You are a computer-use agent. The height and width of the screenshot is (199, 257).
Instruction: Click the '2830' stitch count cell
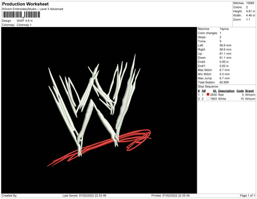pyautogui.click(x=213, y=95)
